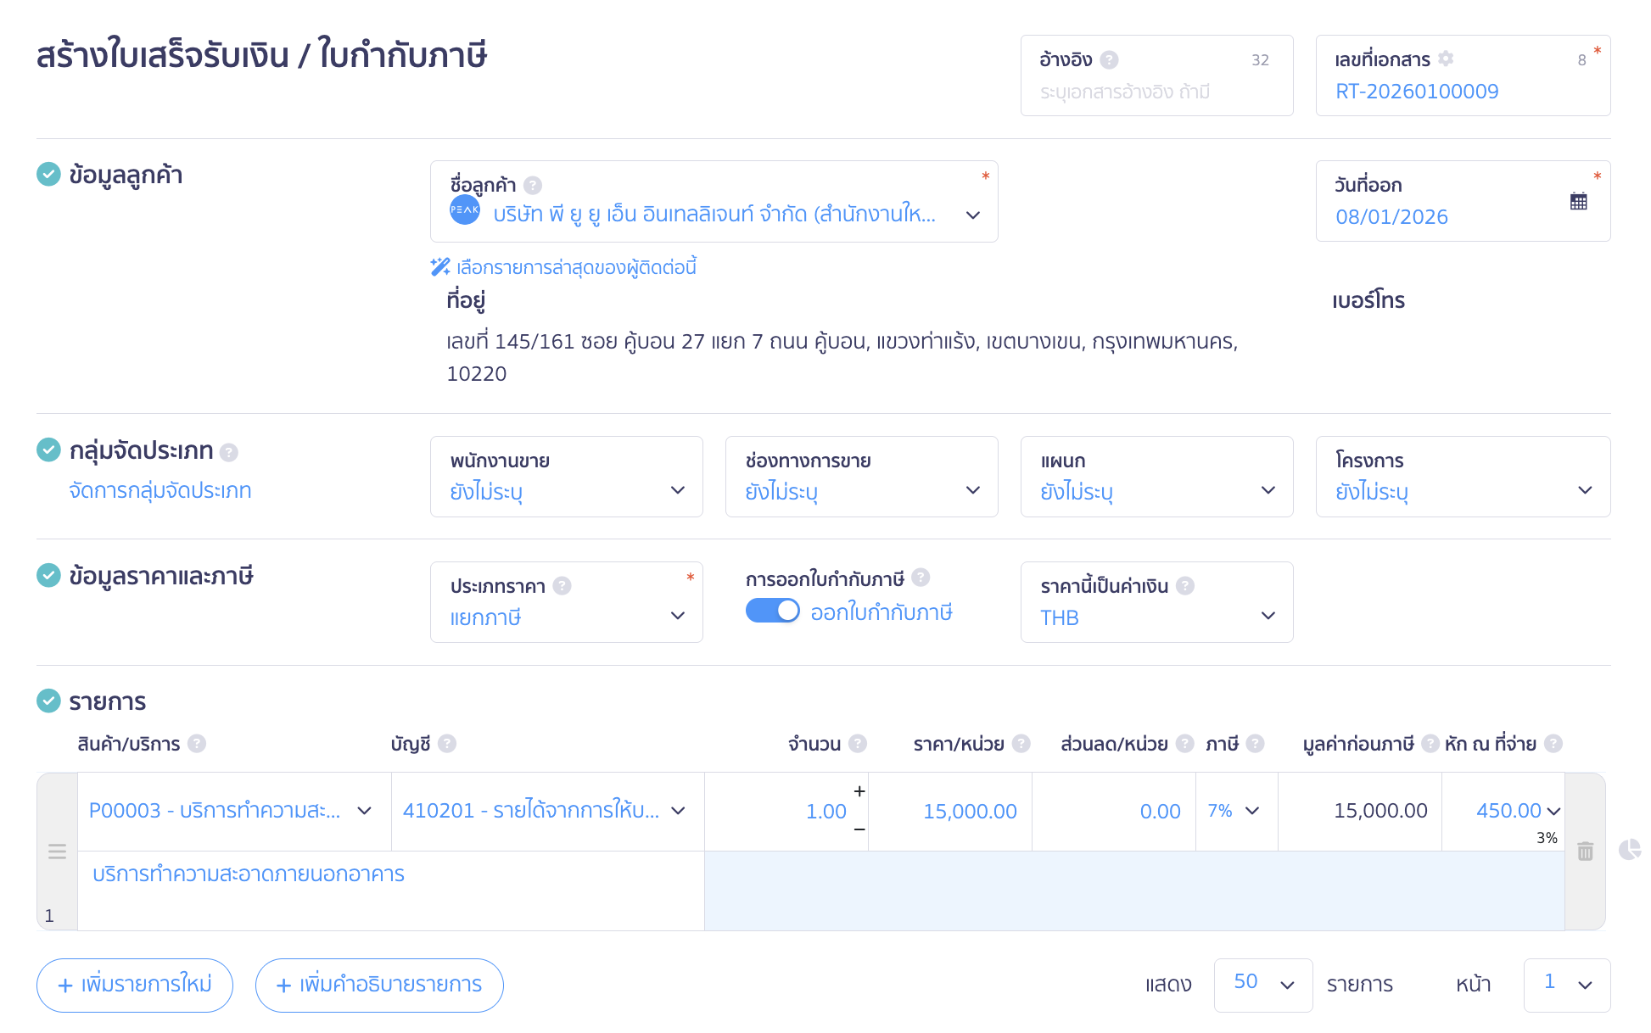Click help icon next to หัก ณ ที่จ่าย

pos(1553,744)
